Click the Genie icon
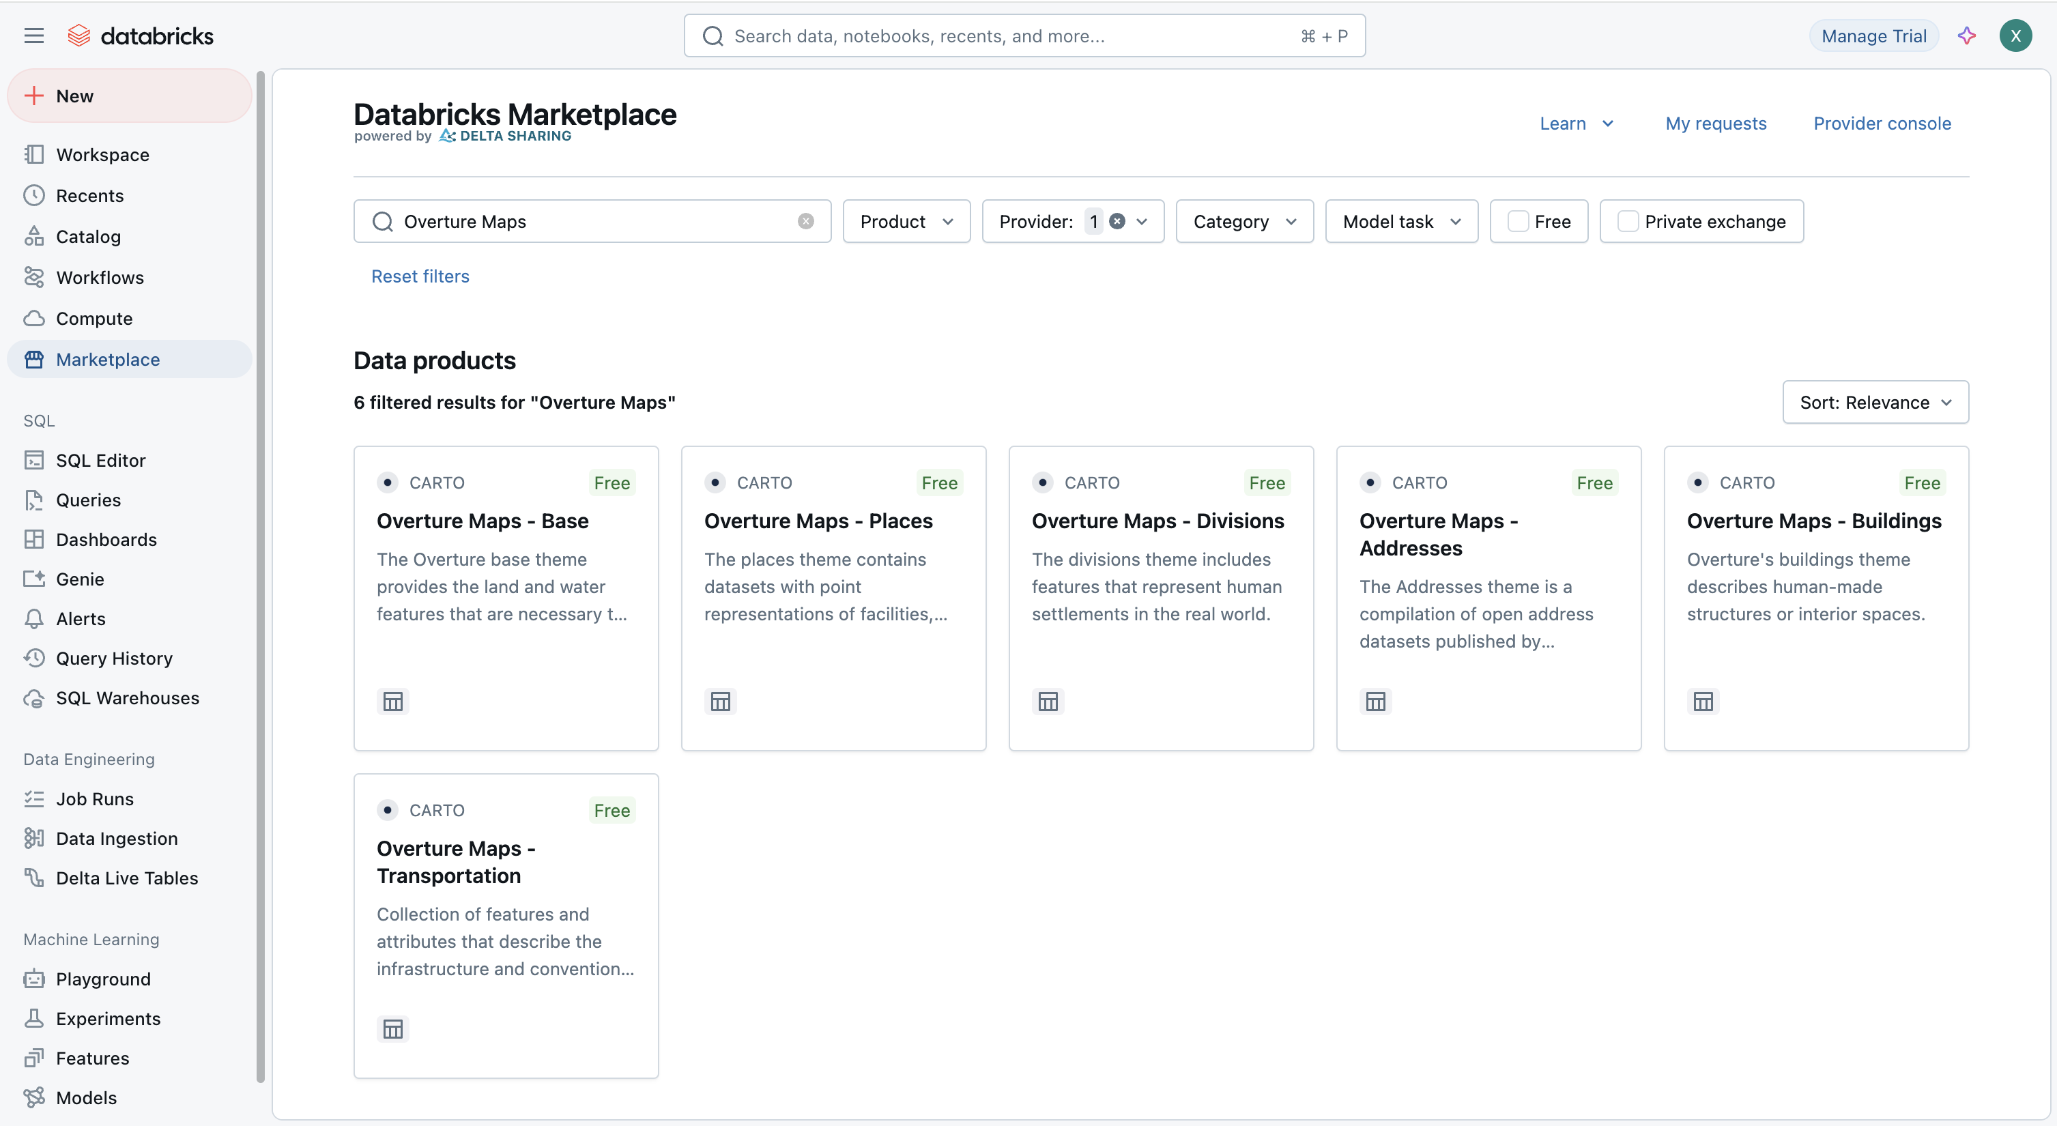This screenshot has width=2057, height=1126. pyautogui.click(x=33, y=579)
